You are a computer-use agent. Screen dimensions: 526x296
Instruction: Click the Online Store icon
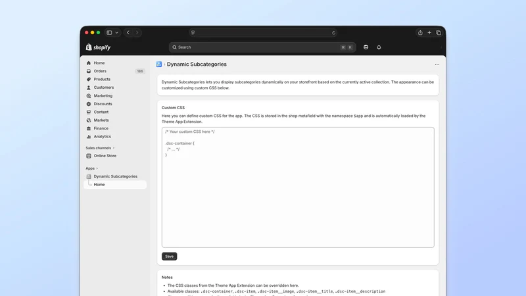coord(89,156)
